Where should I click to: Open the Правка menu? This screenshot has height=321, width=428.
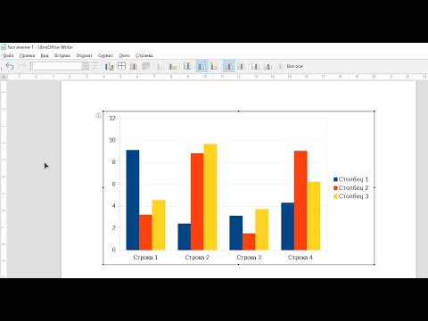pos(27,55)
